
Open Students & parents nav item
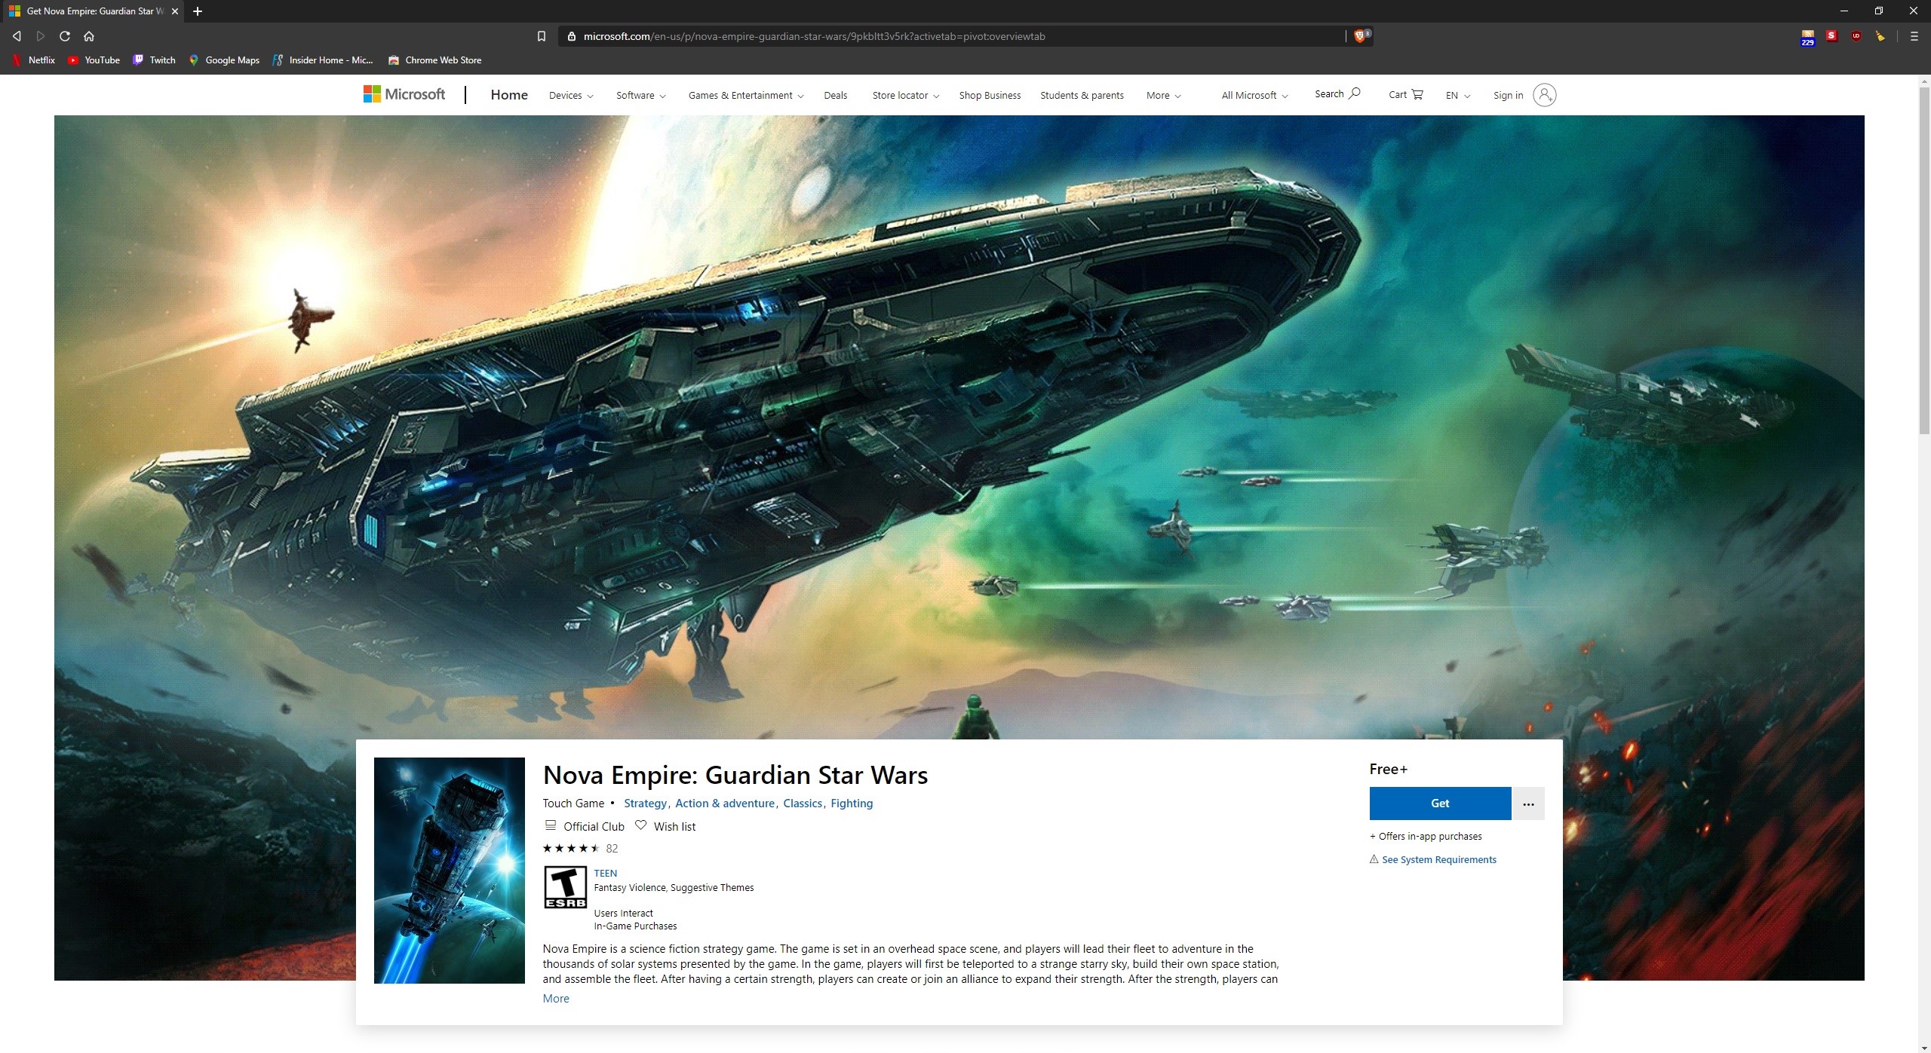tap(1082, 96)
